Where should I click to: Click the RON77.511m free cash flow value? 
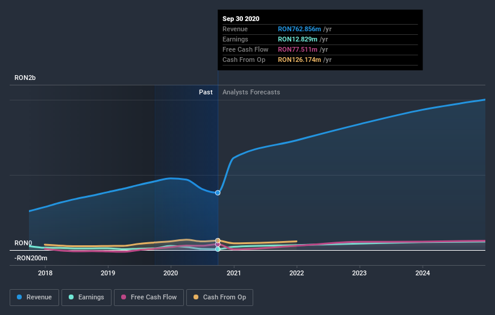coord(297,49)
